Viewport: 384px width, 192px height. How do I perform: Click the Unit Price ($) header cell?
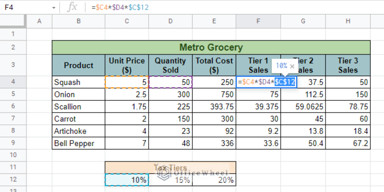coord(127,65)
